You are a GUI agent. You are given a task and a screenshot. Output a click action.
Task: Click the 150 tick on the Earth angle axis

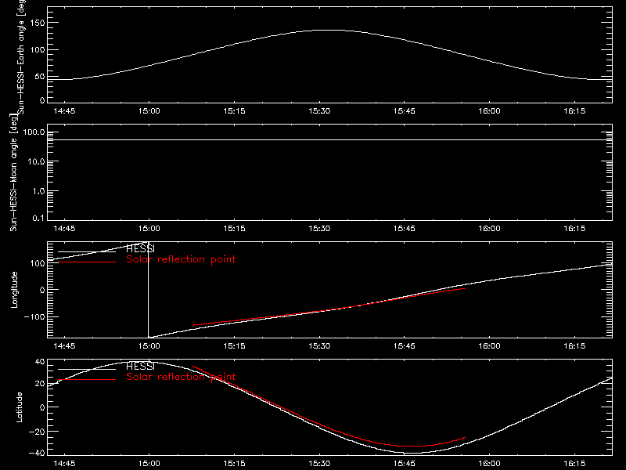37,23
